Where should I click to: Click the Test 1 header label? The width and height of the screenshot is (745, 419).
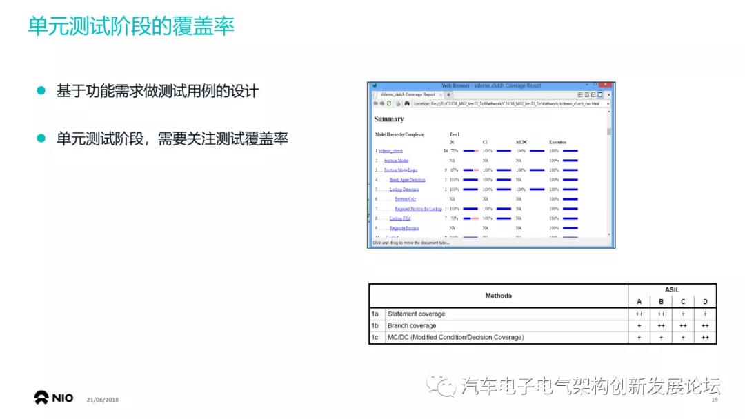coord(454,135)
